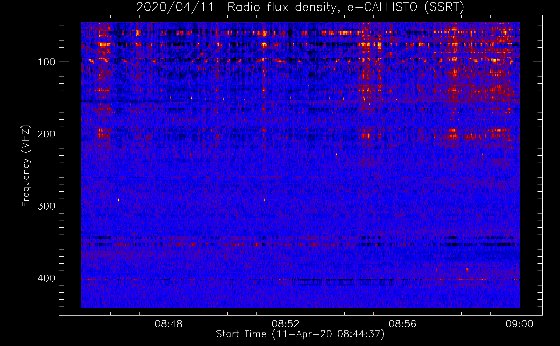Click the 200 frequency tick label
The image size is (560, 346).
tap(46, 134)
